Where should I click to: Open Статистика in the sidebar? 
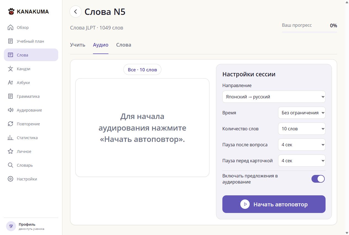tap(31, 138)
